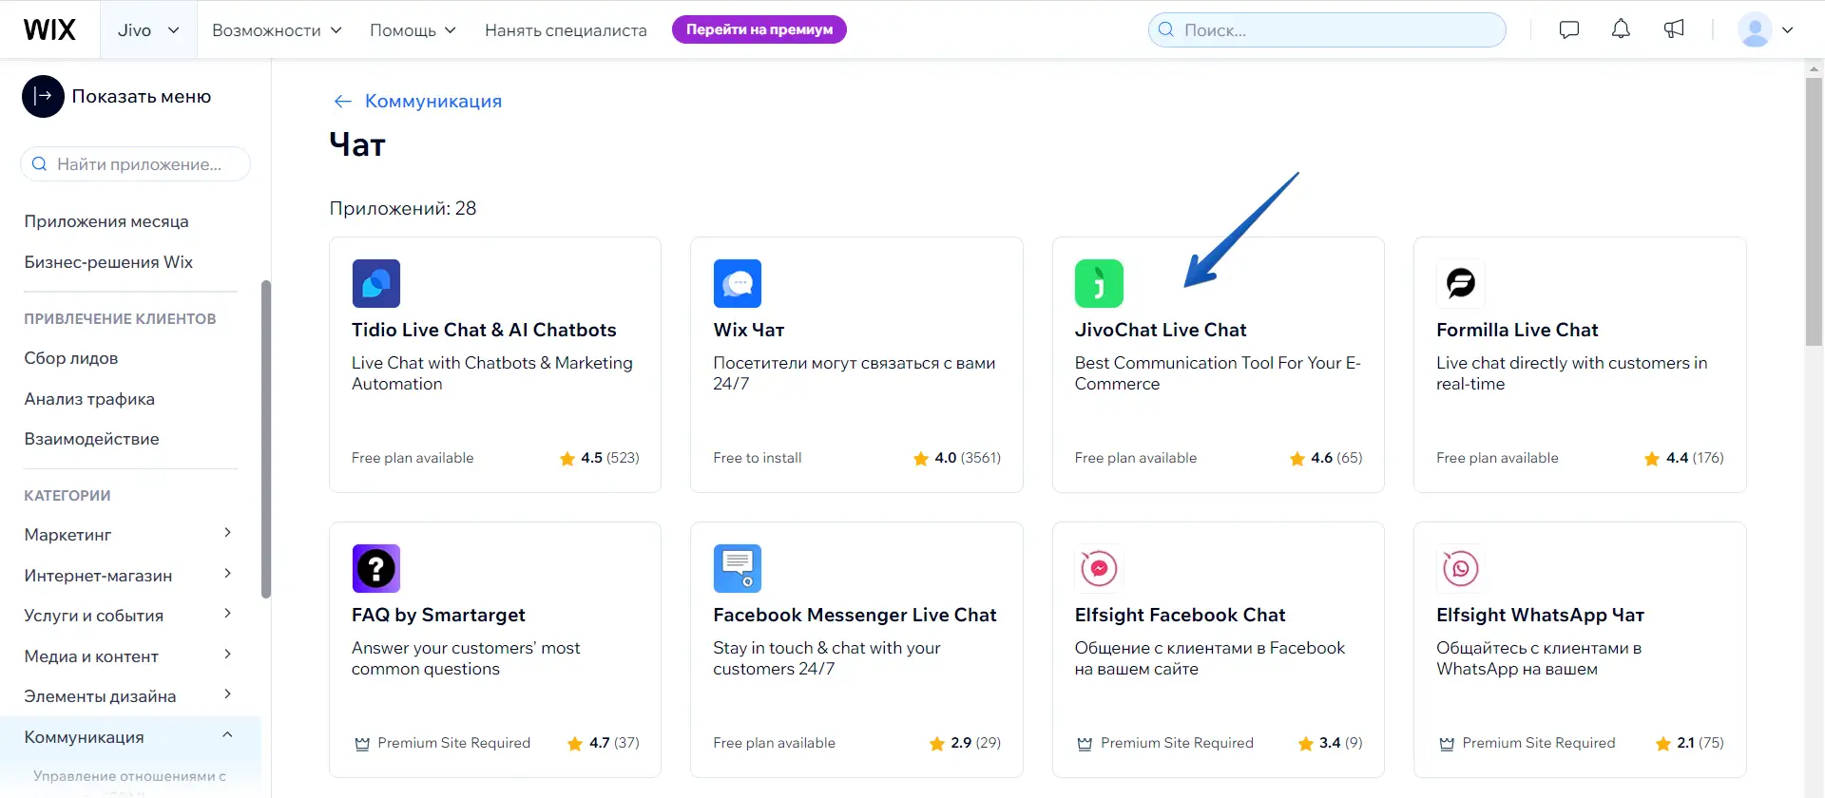Open the Jivo site selector dropdown
1825x798 pixels.
pos(148,30)
